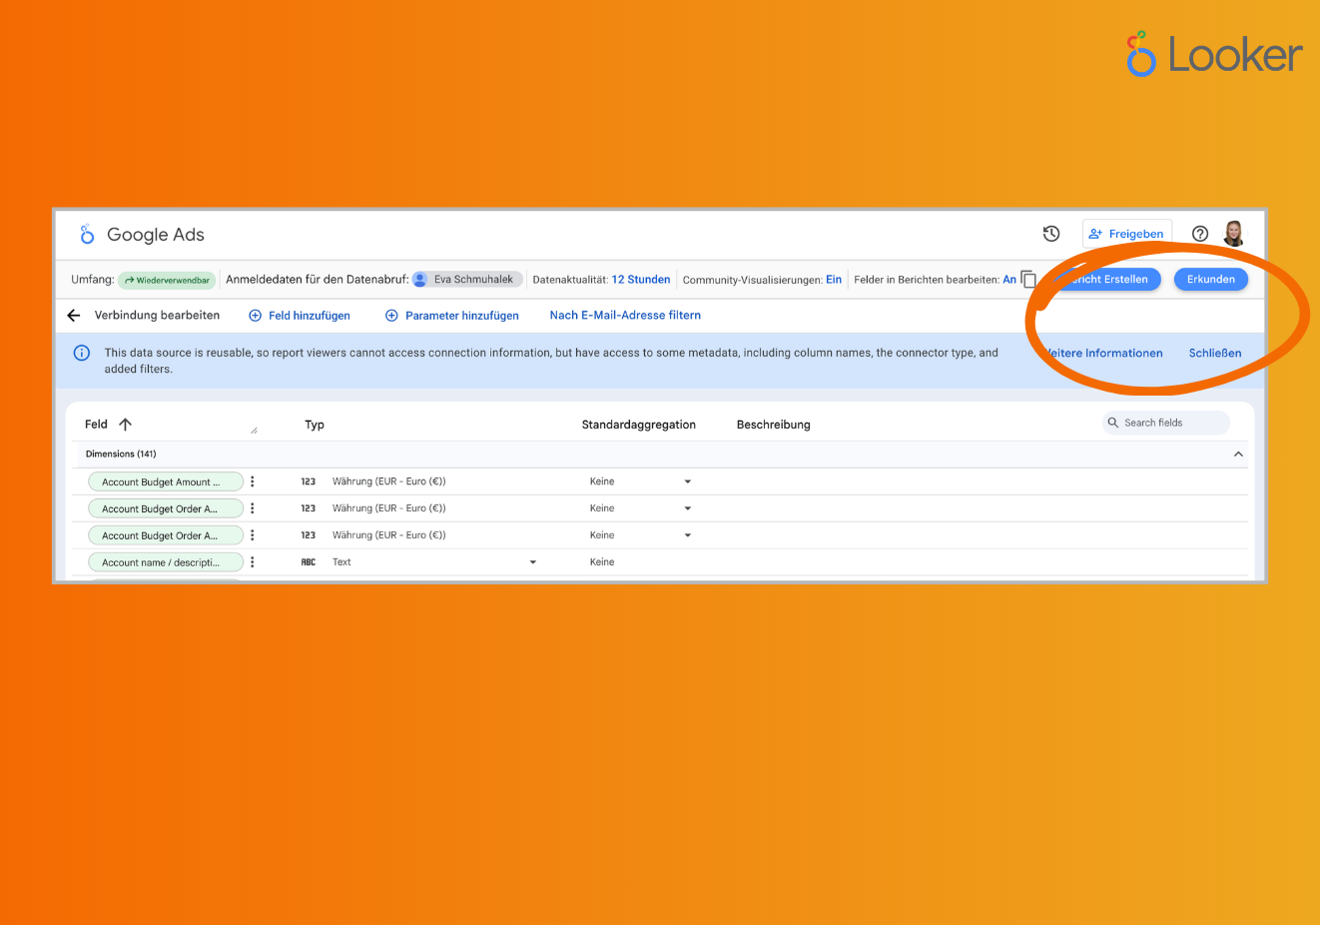
Task: Sort fields using the Feld arrow
Action: (125, 425)
